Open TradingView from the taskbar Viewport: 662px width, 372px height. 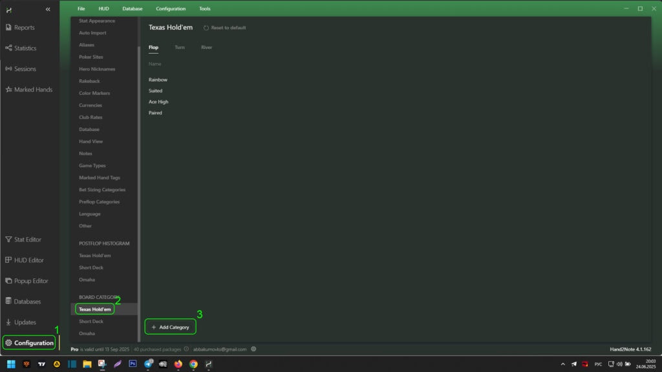41,364
